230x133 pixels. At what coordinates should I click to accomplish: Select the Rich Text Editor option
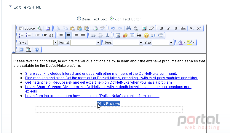coord(112,19)
